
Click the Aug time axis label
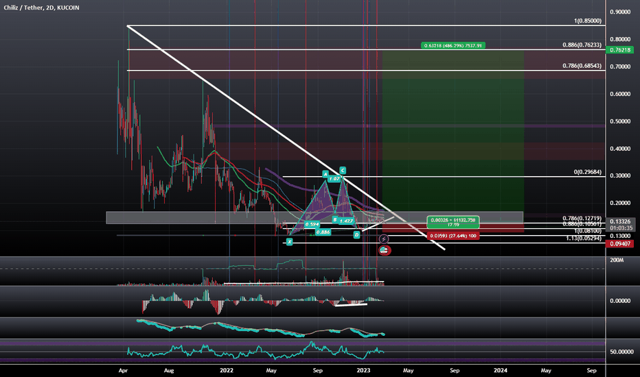click(168, 370)
